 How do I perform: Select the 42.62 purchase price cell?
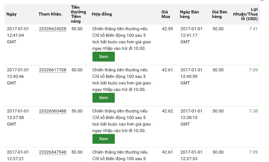167,111
